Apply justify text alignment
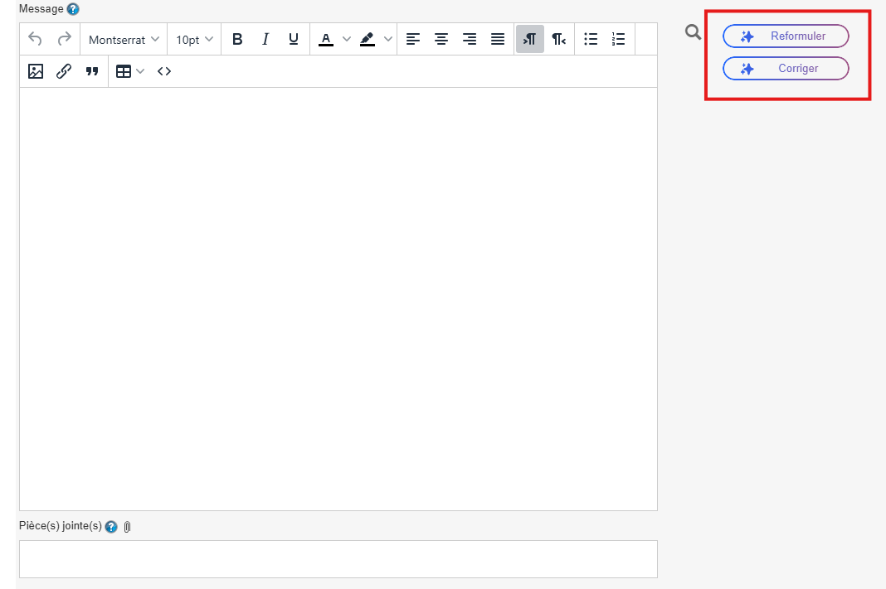Screen dimensions: 886x589 click(498, 39)
